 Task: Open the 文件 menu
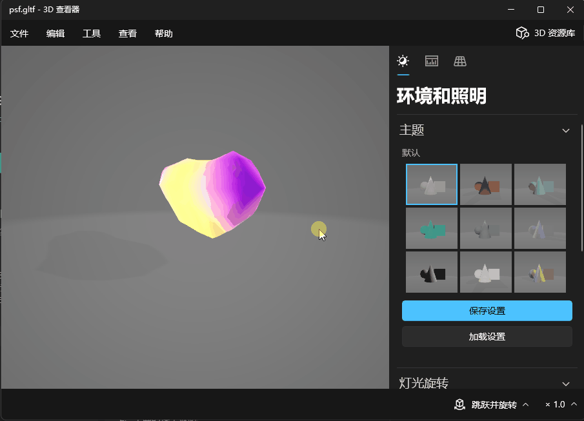click(x=19, y=34)
